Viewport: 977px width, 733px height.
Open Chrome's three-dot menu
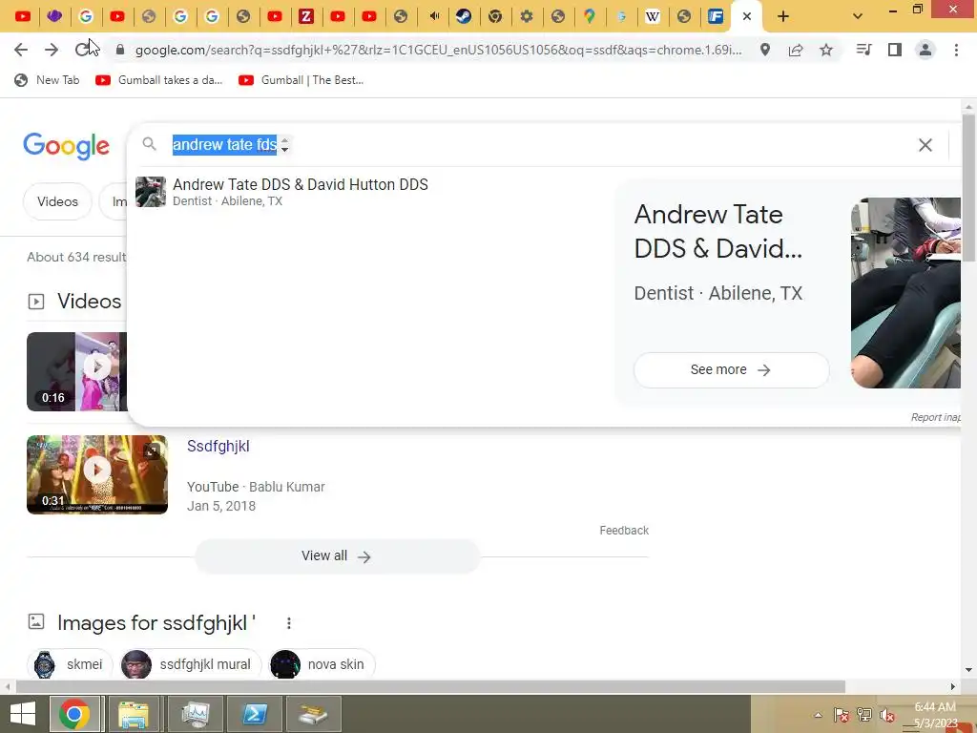(956, 50)
